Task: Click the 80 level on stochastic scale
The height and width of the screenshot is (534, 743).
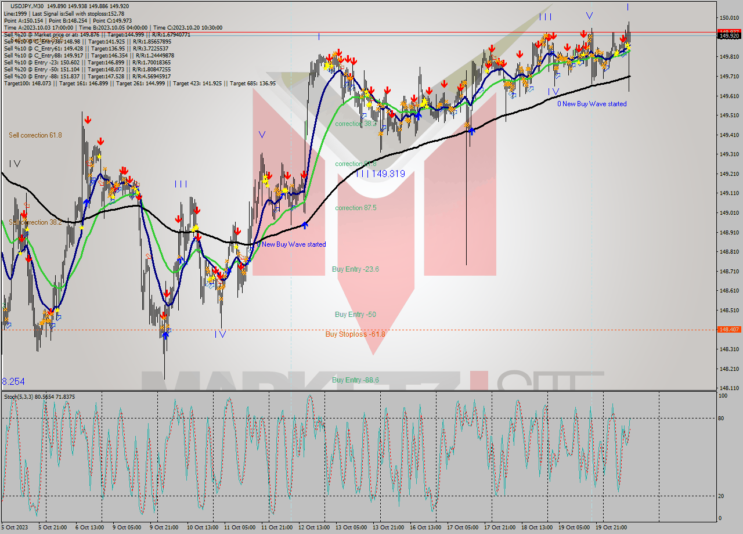Action: point(722,418)
